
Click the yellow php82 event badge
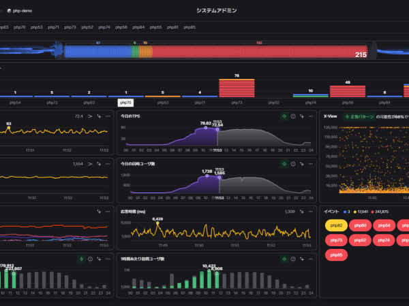[336, 225]
